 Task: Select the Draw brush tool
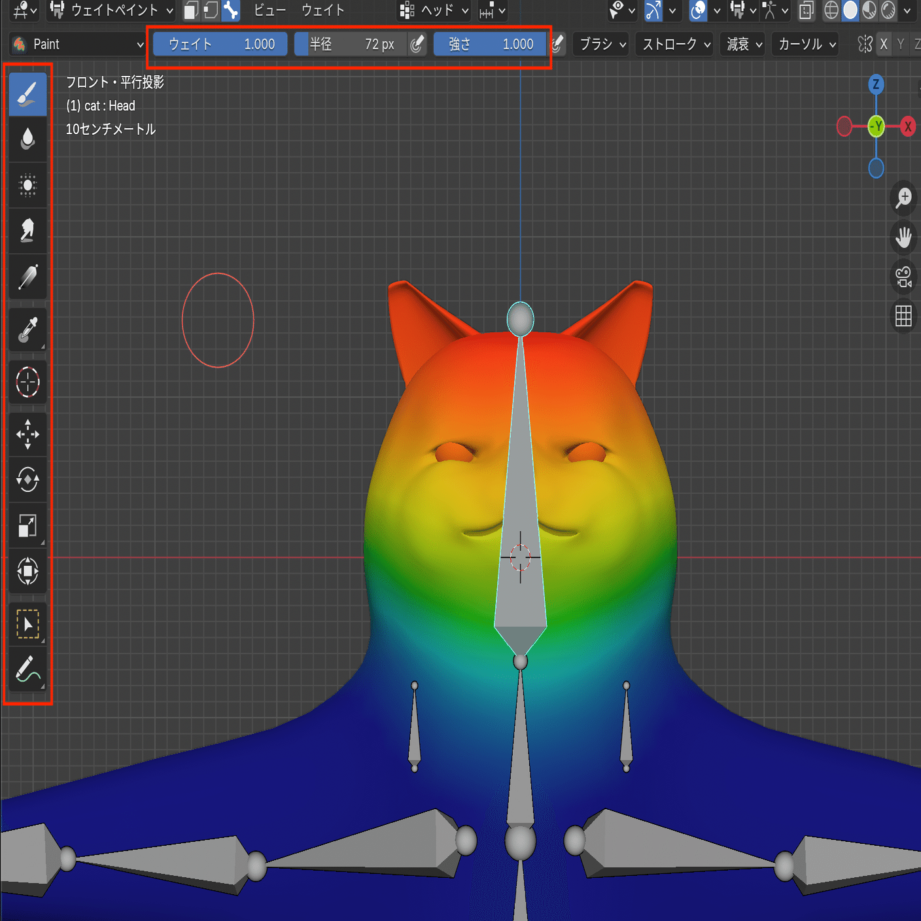point(27,94)
